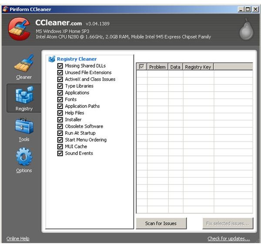Screen dimensions: 261x244
Task: Disable Type Libraries scanning
Action: point(60,86)
